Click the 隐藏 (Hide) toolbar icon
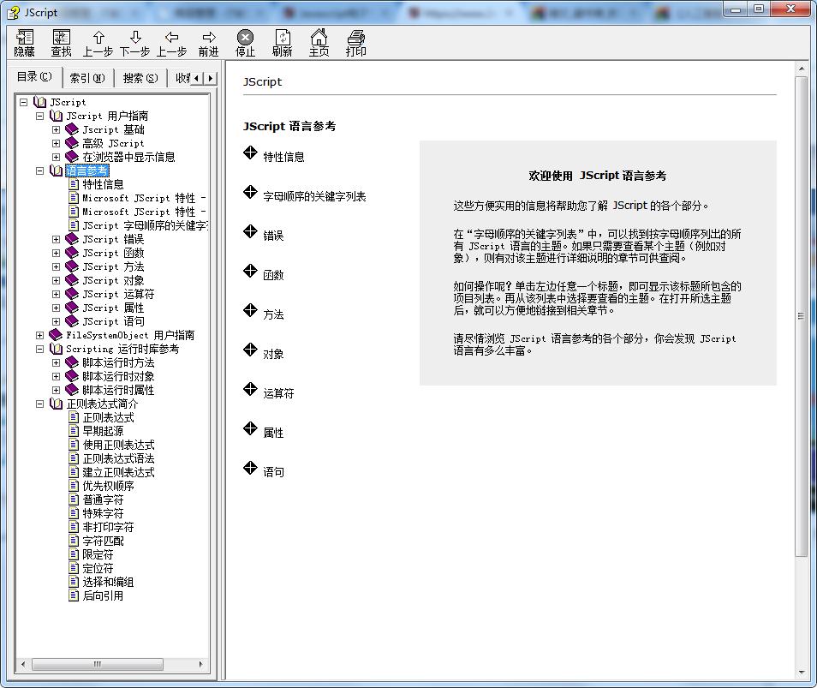The image size is (817, 688). (24, 38)
